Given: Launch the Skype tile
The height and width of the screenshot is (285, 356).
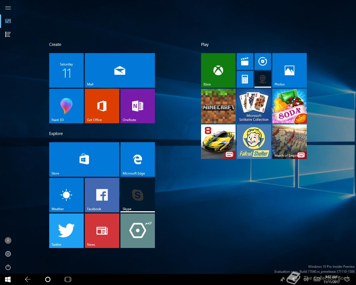Looking at the screenshot, I should pyautogui.click(x=138, y=195).
